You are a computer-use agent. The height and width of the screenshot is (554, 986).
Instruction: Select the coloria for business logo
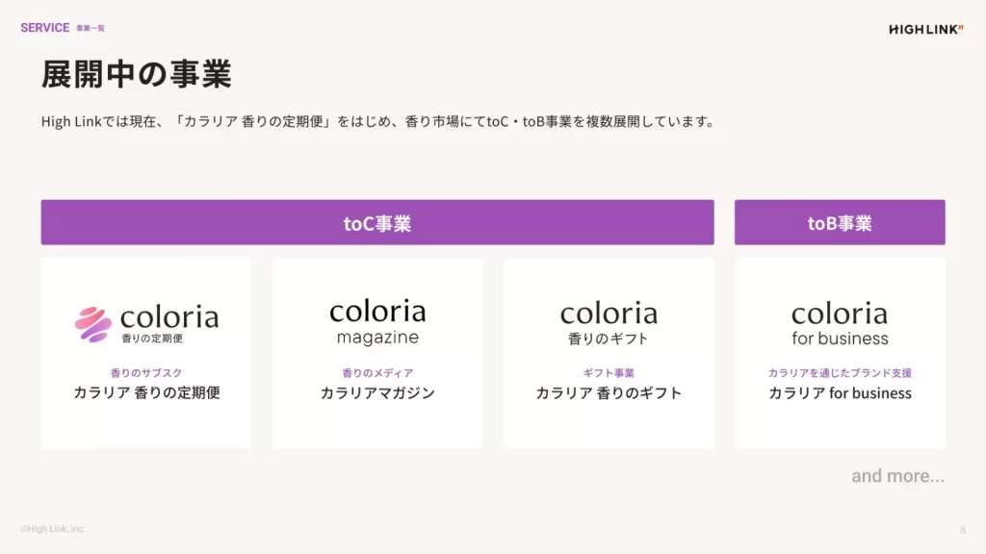(840, 324)
